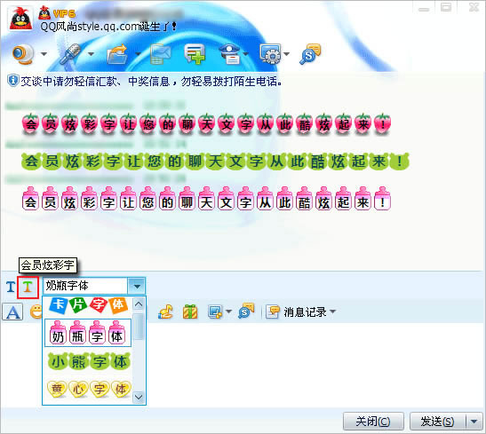Click the 关闭(C) close button
The image size is (486, 434).
[x=373, y=422]
